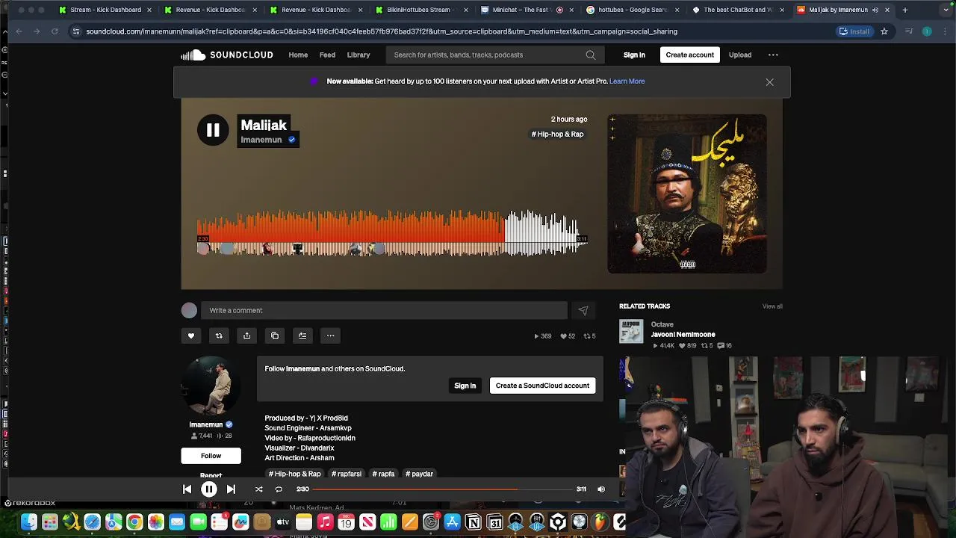Send comment with the paper plane icon
The width and height of the screenshot is (956, 538).
click(583, 310)
